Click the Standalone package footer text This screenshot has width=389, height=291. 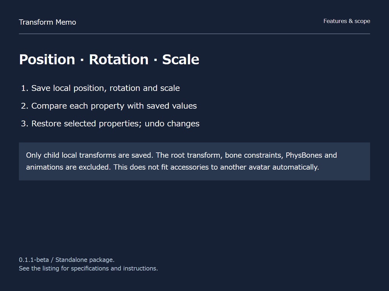point(85,260)
